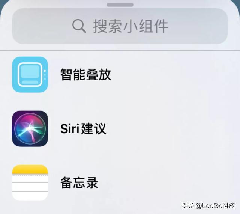This screenshot has height=214, width=240.
Task: Click the 头条 @LeoGo科技 watermark
Action: (208, 205)
